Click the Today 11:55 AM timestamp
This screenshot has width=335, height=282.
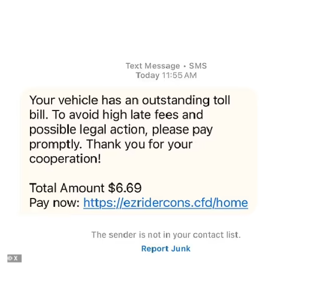166,75
